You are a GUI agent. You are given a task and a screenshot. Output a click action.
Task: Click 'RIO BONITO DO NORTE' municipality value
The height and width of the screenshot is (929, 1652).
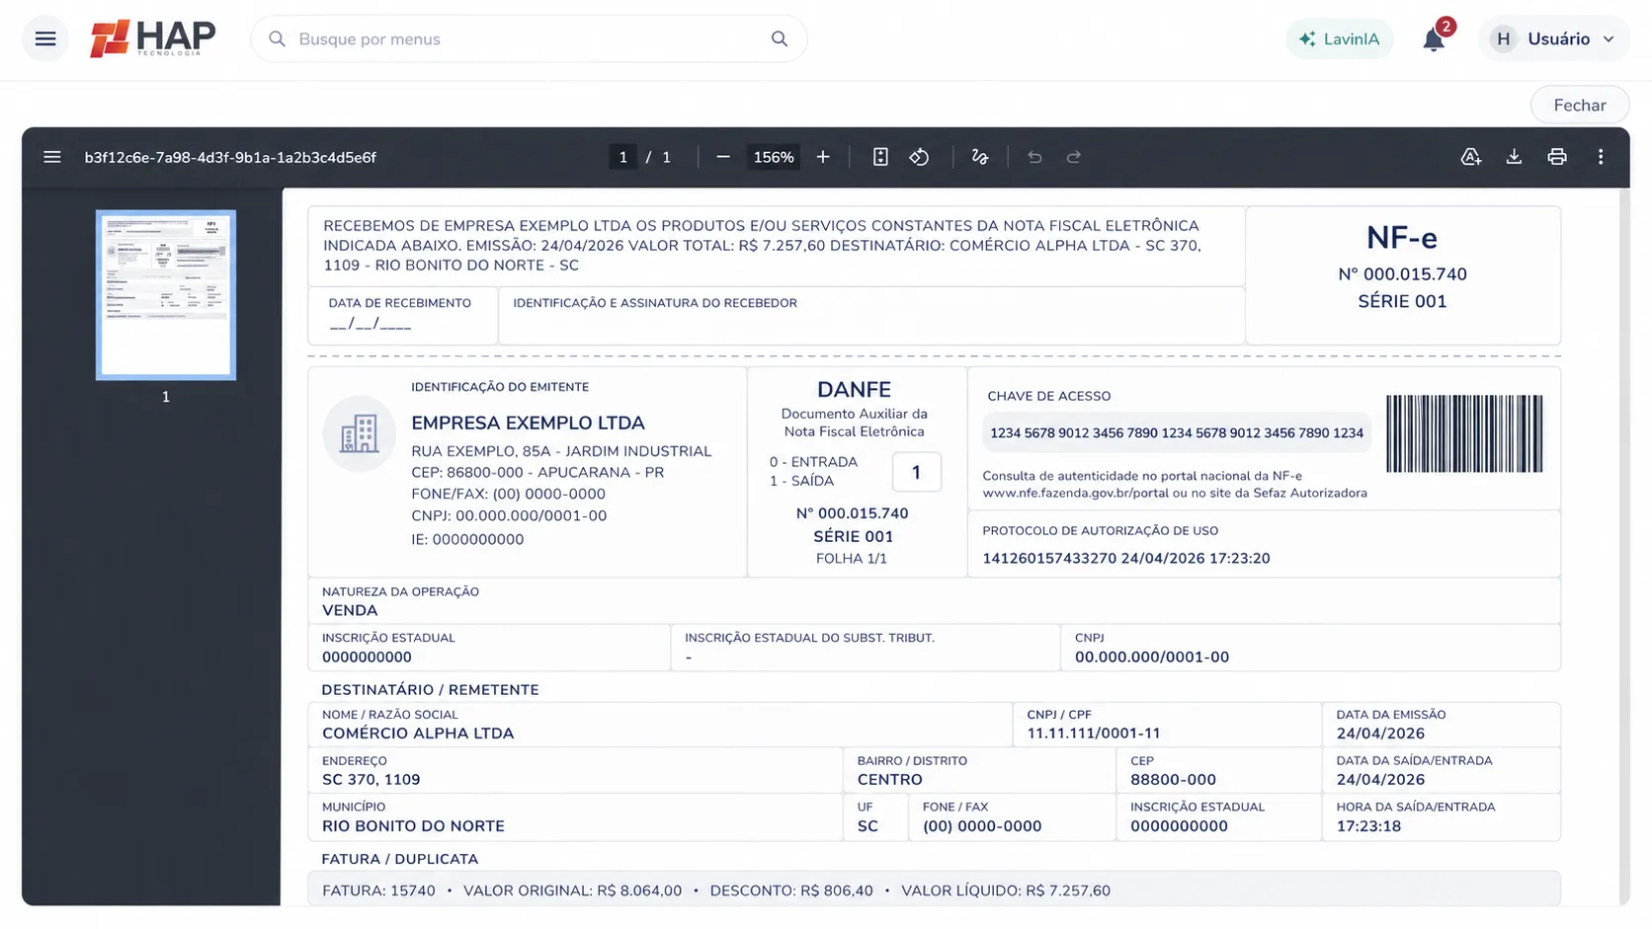click(x=413, y=826)
